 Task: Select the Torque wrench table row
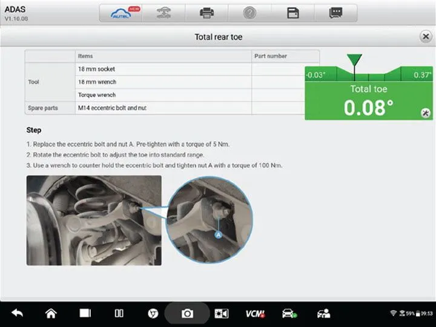tap(163, 95)
